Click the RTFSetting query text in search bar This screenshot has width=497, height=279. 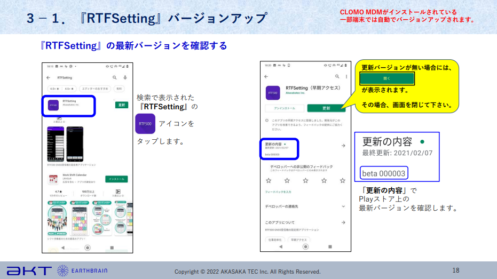(x=65, y=77)
